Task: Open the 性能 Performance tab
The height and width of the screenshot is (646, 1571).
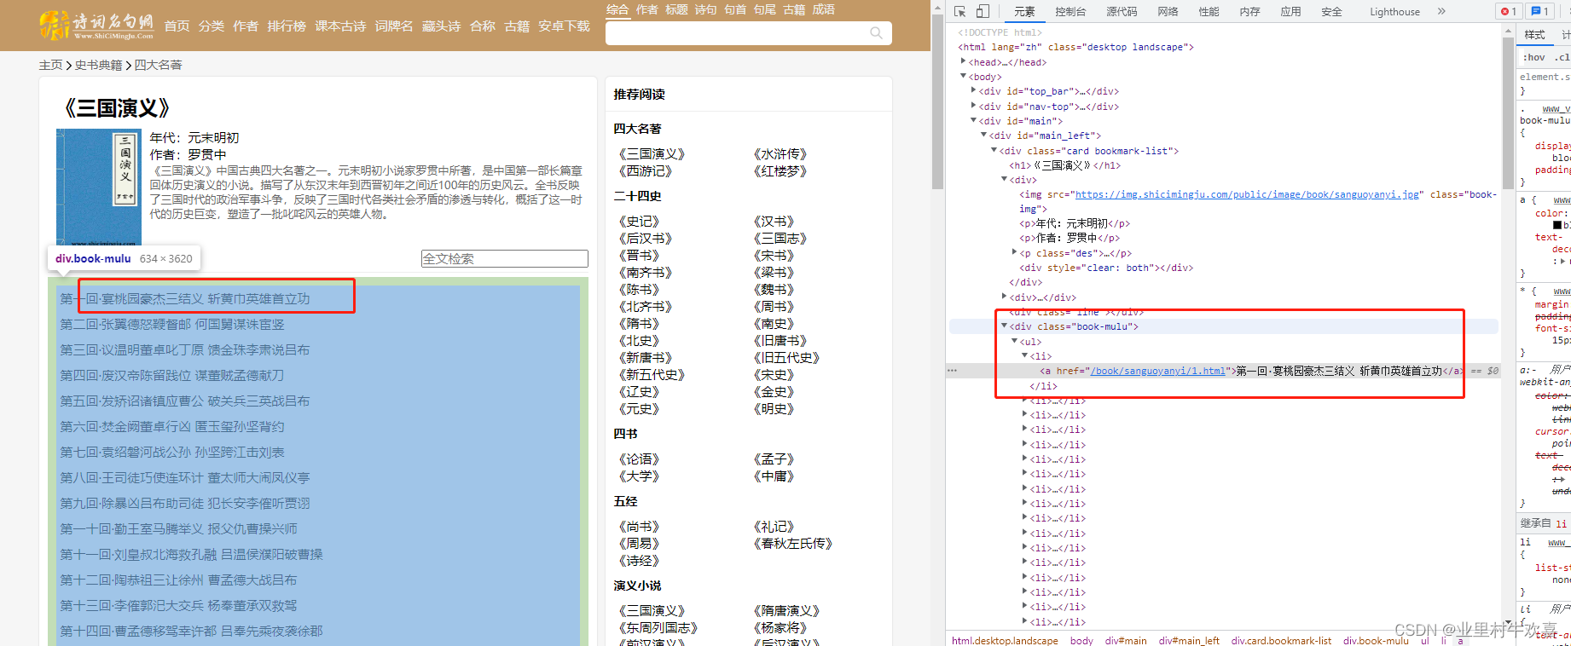Action: (x=1209, y=11)
